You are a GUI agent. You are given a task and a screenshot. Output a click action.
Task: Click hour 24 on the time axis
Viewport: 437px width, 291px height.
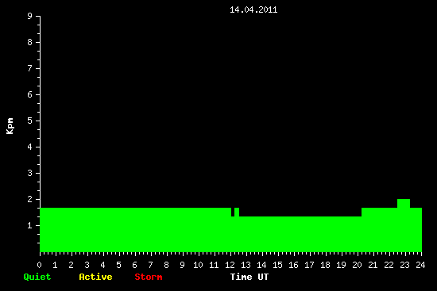coord(420,265)
